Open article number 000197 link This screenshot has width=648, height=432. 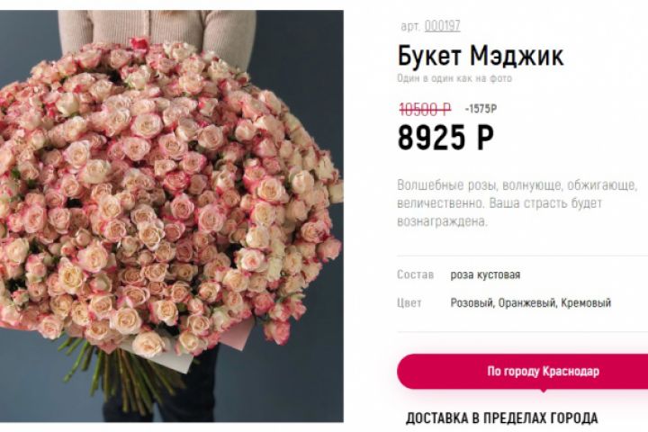pyautogui.click(x=442, y=26)
